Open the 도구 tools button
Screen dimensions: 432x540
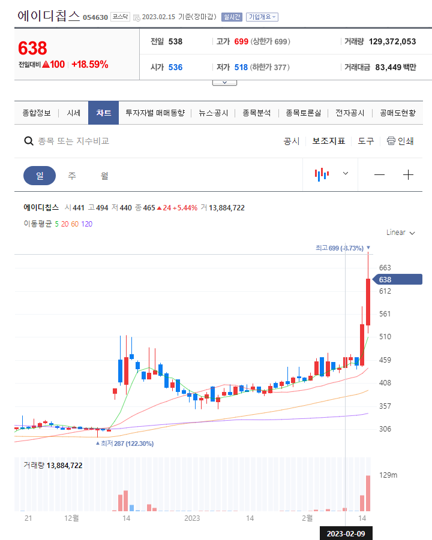[366, 141]
